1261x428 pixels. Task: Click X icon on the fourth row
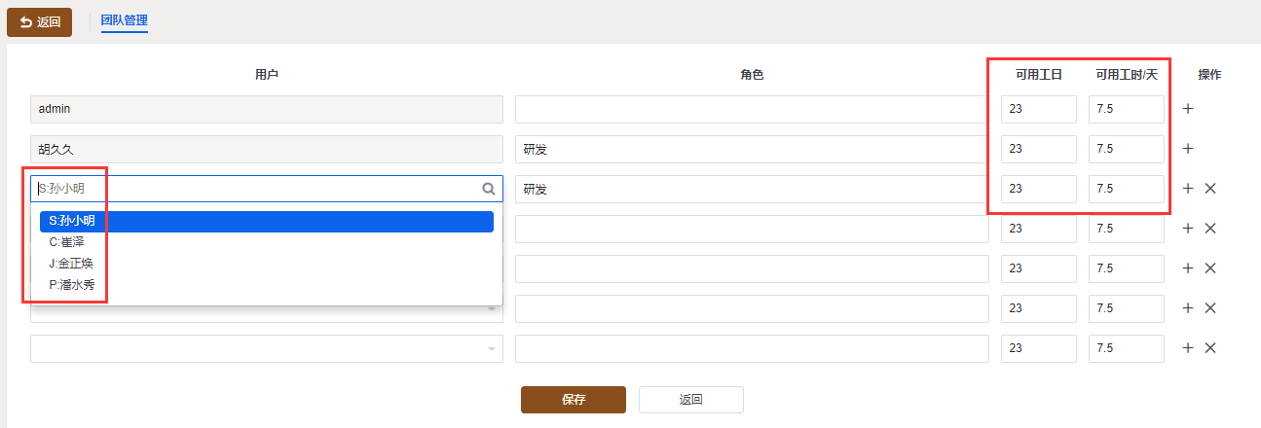tap(1210, 229)
